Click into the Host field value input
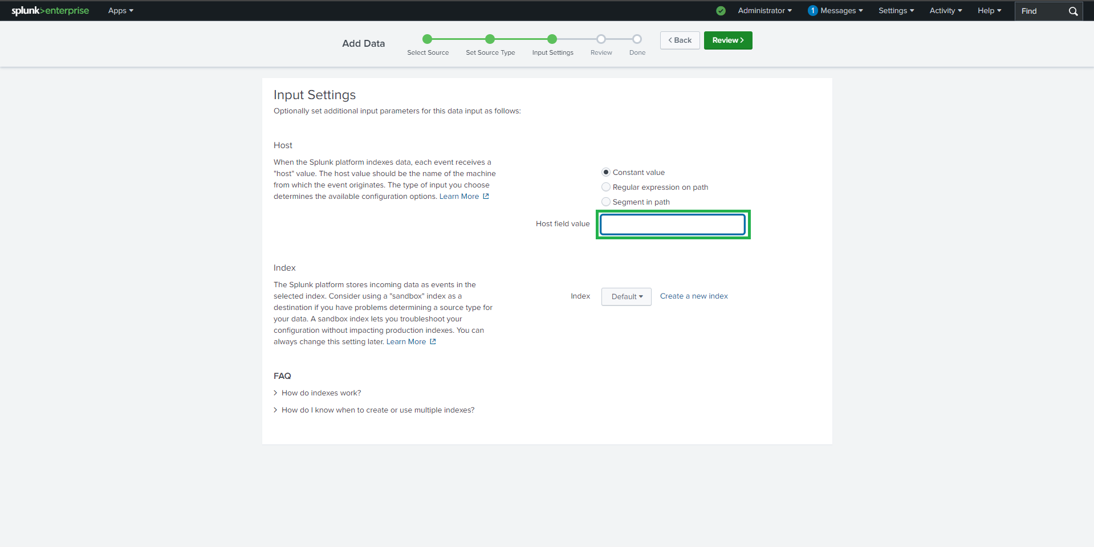The height and width of the screenshot is (547, 1094). 673,224
